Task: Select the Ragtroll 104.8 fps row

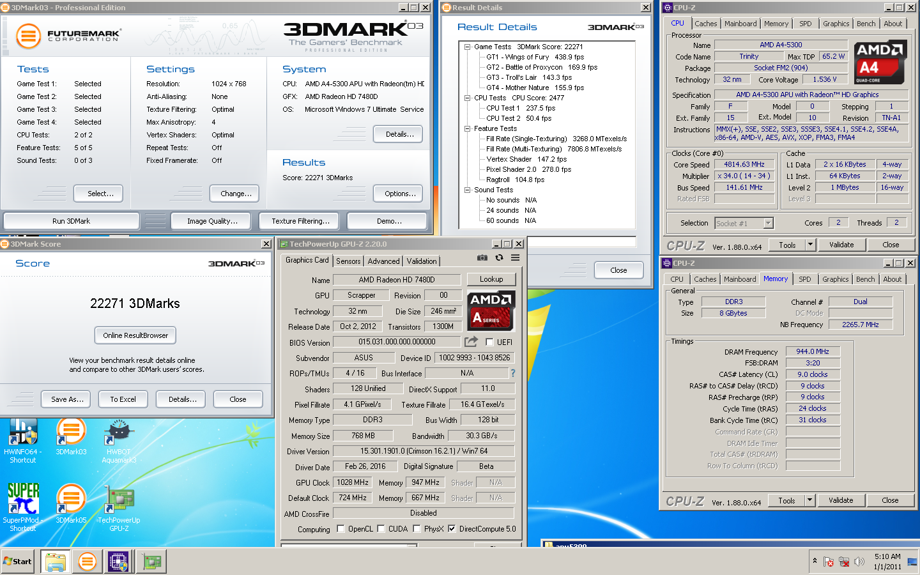Action: click(x=515, y=180)
